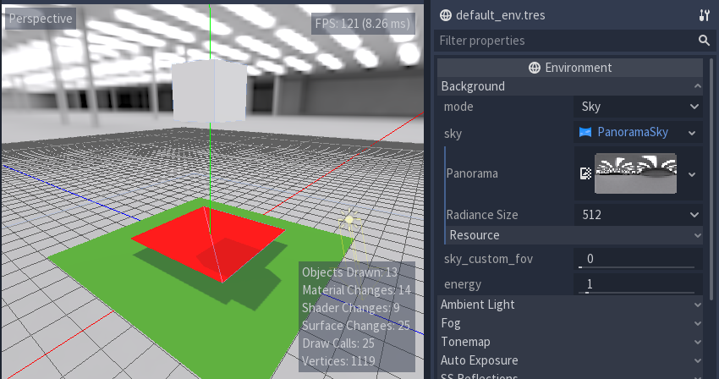Screen dimensions: 719x379
Task: Click the energy value slider
Action: pos(639,284)
